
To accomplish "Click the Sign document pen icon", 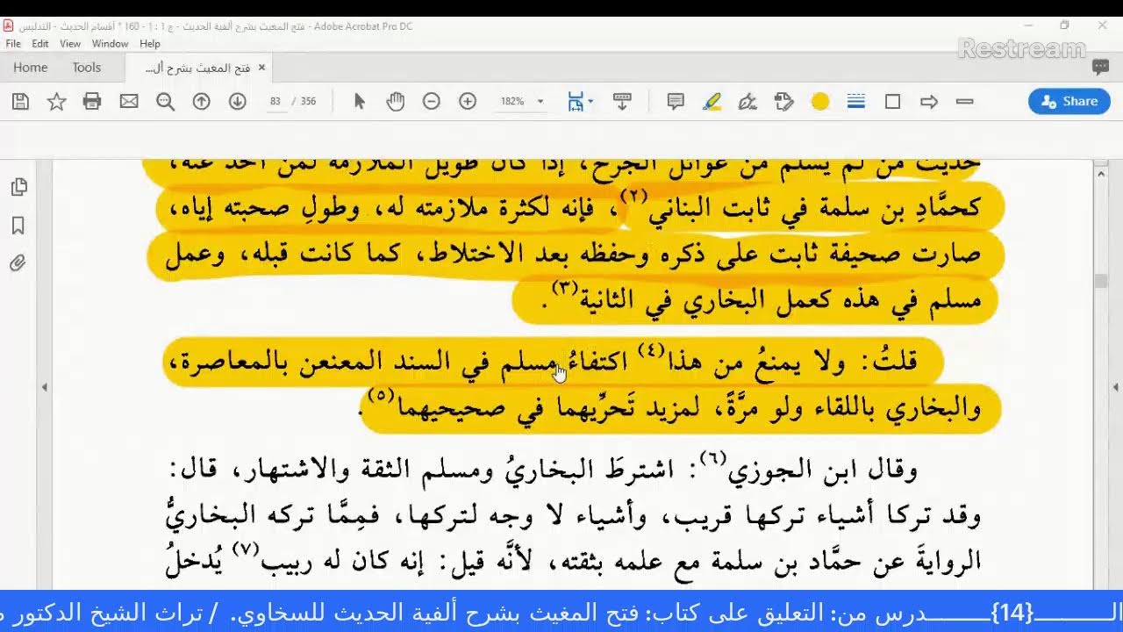I will (747, 102).
